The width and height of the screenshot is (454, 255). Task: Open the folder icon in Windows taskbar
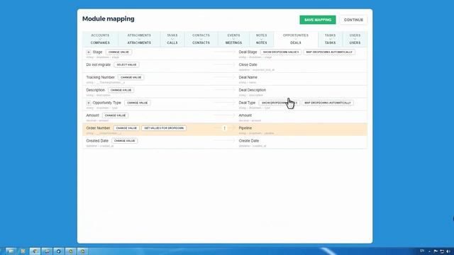point(11,251)
